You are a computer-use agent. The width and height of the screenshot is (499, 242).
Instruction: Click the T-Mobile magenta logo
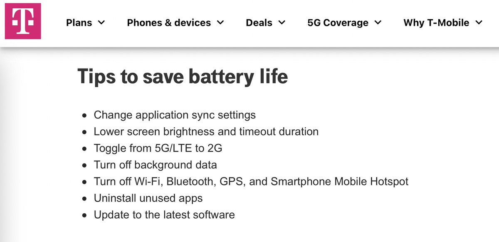tap(23, 21)
